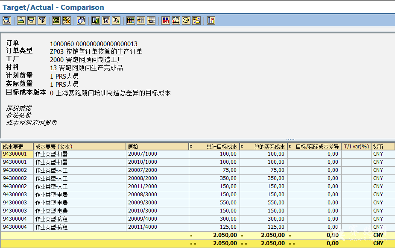Click the Change Layout icon
This screenshot has height=248, width=395.
[x=141, y=21]
